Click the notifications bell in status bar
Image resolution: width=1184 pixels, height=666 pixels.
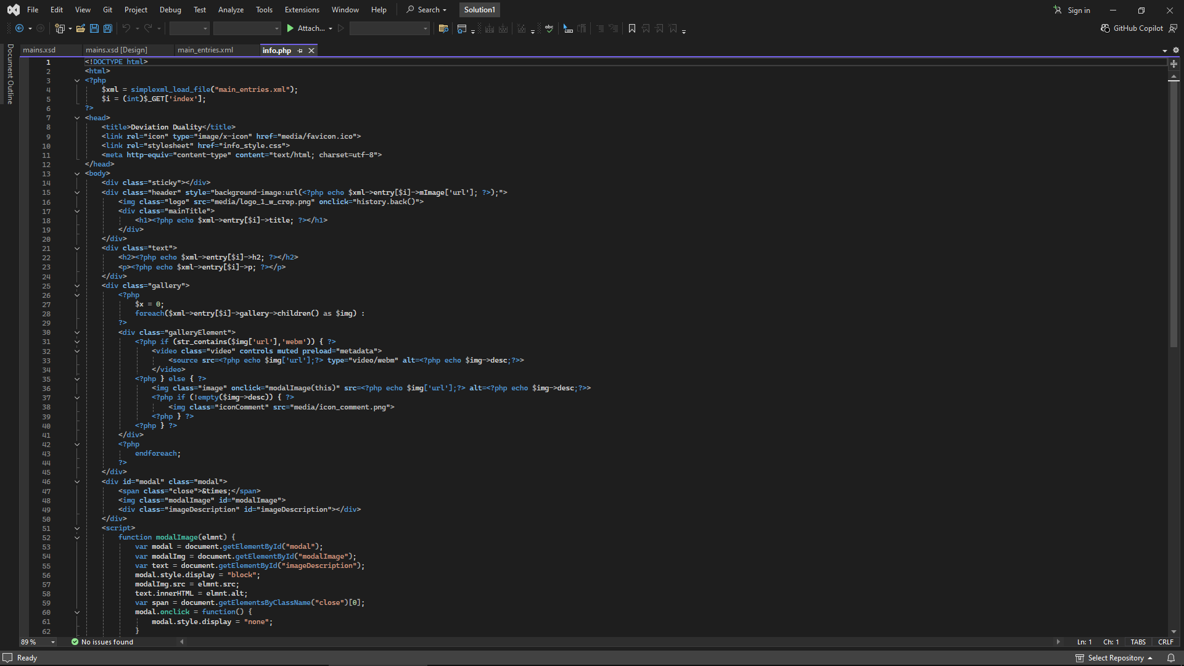(x=1170, y=658)
